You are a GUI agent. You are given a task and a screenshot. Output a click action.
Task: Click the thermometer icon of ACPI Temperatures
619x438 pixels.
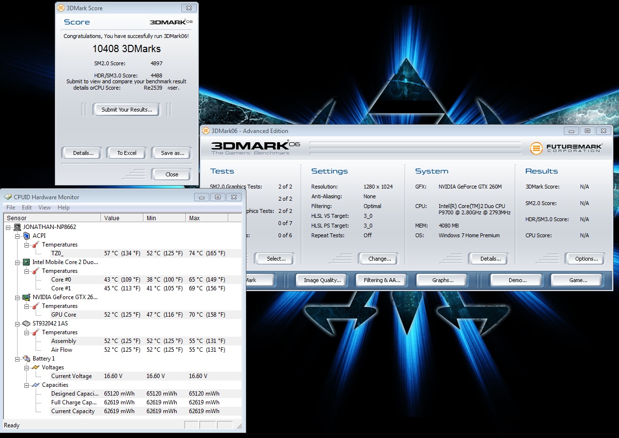pyautogui.click(x=36, y=245)
